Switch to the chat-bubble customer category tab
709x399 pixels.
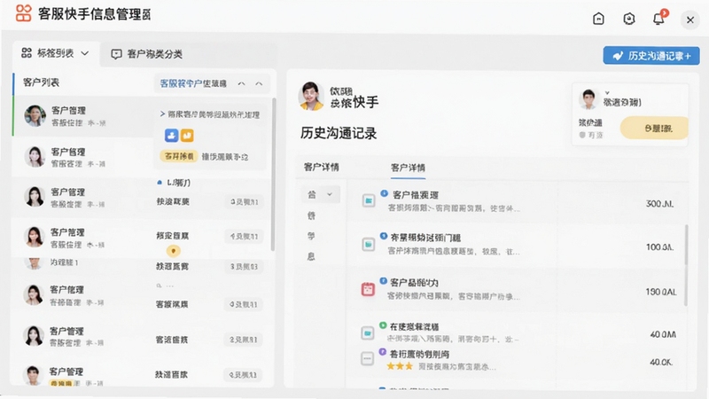[x=147, y=54]
